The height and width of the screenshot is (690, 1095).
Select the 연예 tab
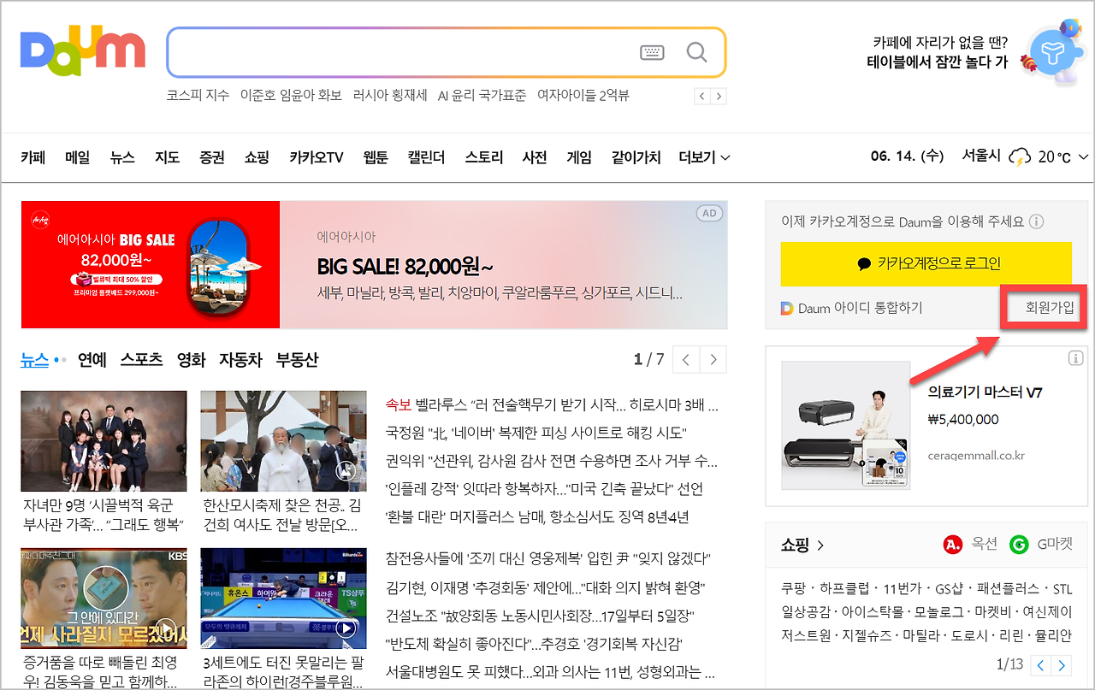pyautogui.click(x=92, y=360)
